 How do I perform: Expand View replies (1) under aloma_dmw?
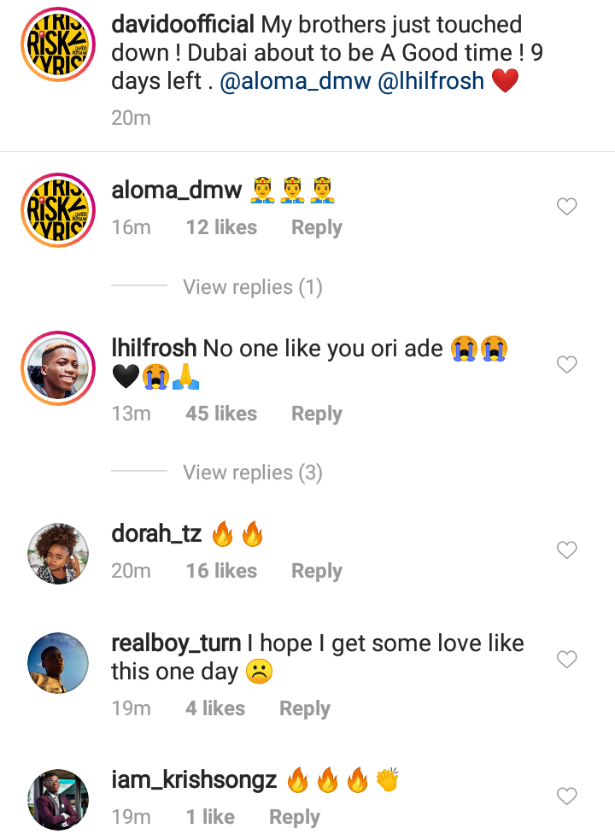[252, 287]
